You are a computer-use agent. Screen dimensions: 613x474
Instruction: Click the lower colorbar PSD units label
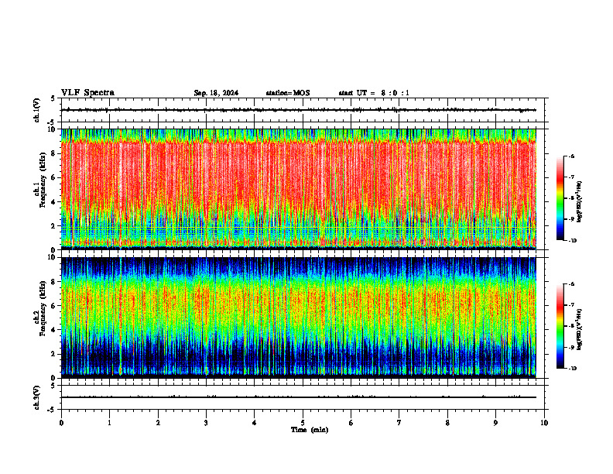point(580,330)
